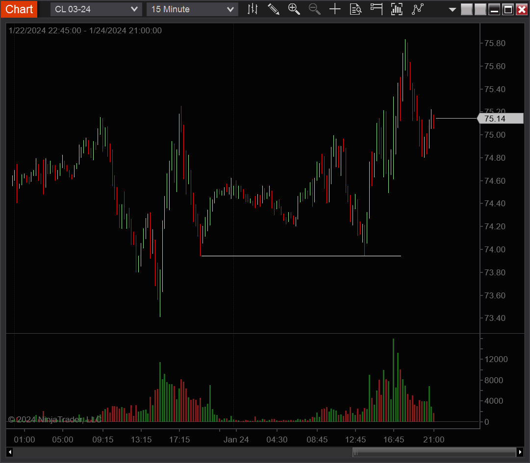Click the first gray link button
530x463 pixels.
pyautogui.click(x=466, y=9)
